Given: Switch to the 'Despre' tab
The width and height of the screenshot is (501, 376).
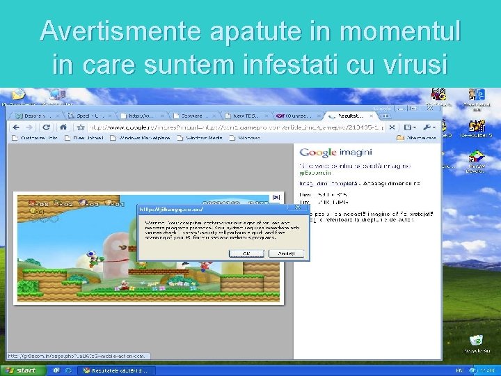Looking at the screenshot, I should click(x=35, y=116).
